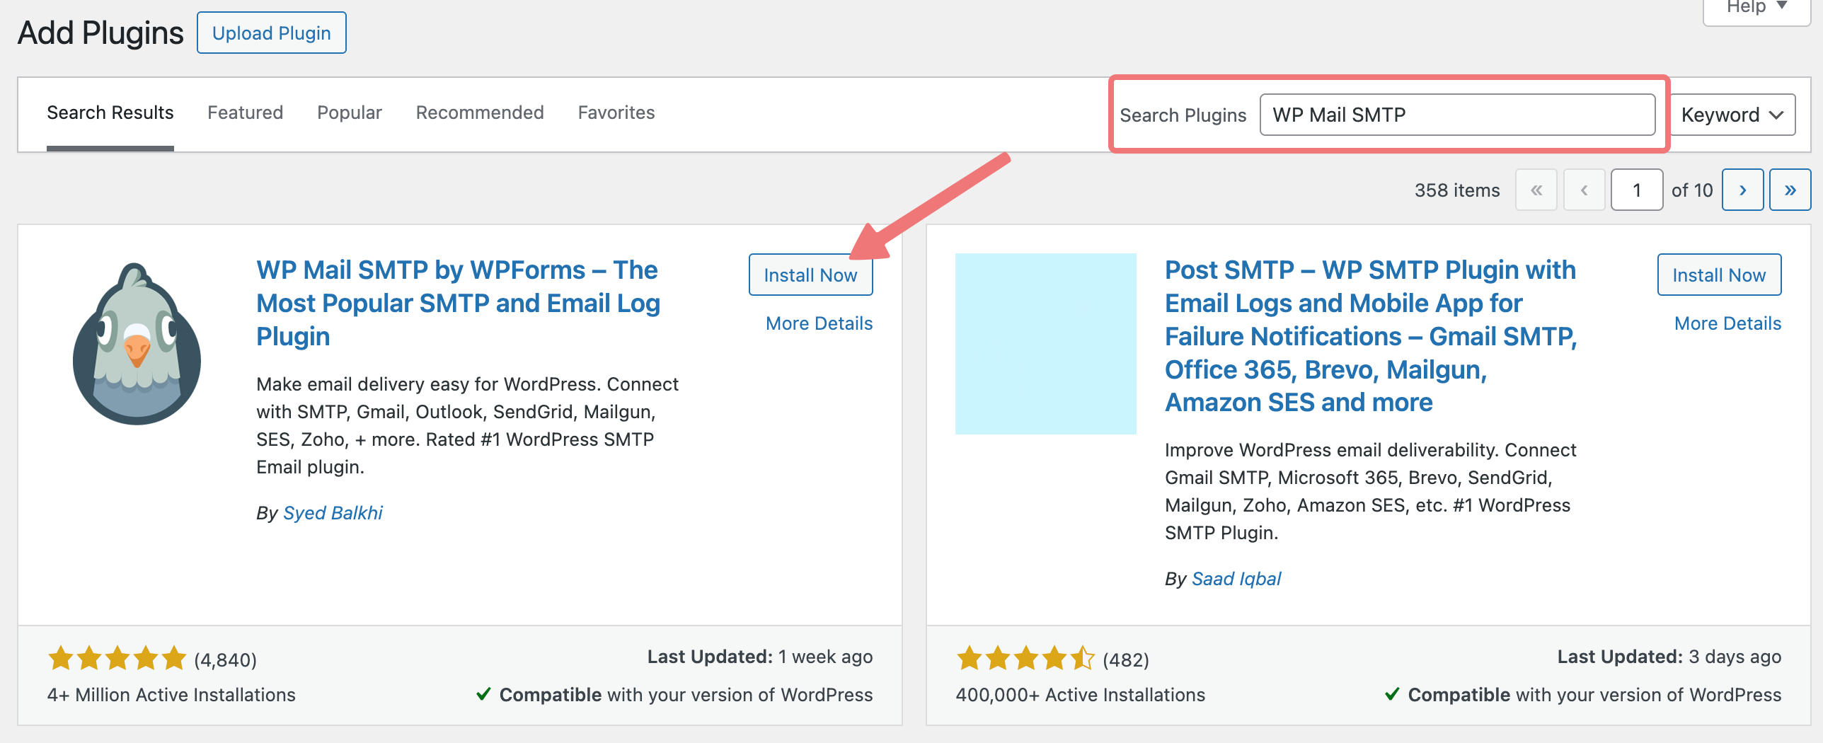Visit author Syed Balkhi's link
The height and width of the screenshot is (743, 1823).
click(333, 512)
